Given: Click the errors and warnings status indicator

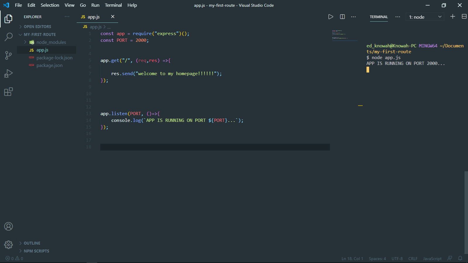Looking at the screenshot, I should 14,259.
